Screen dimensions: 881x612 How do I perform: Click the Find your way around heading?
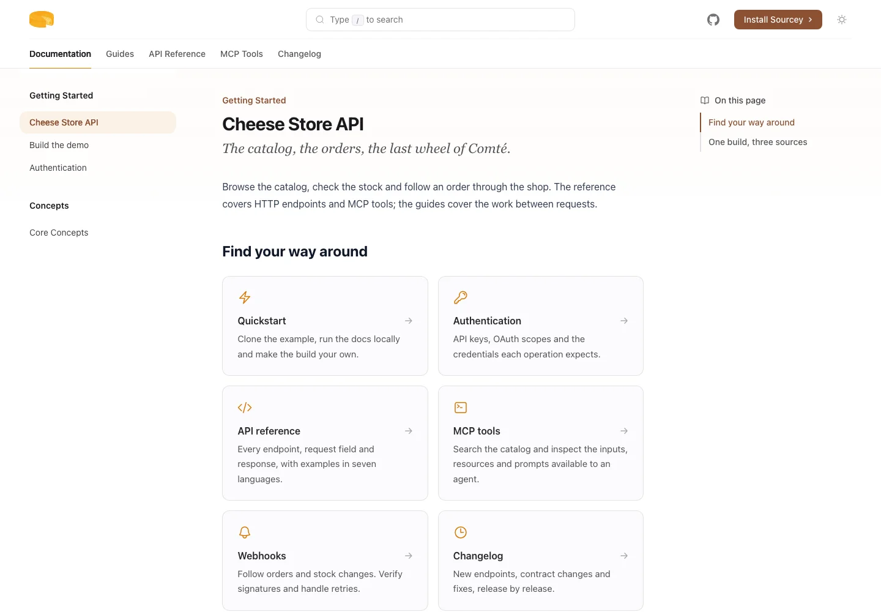click(x=295, y=252)
